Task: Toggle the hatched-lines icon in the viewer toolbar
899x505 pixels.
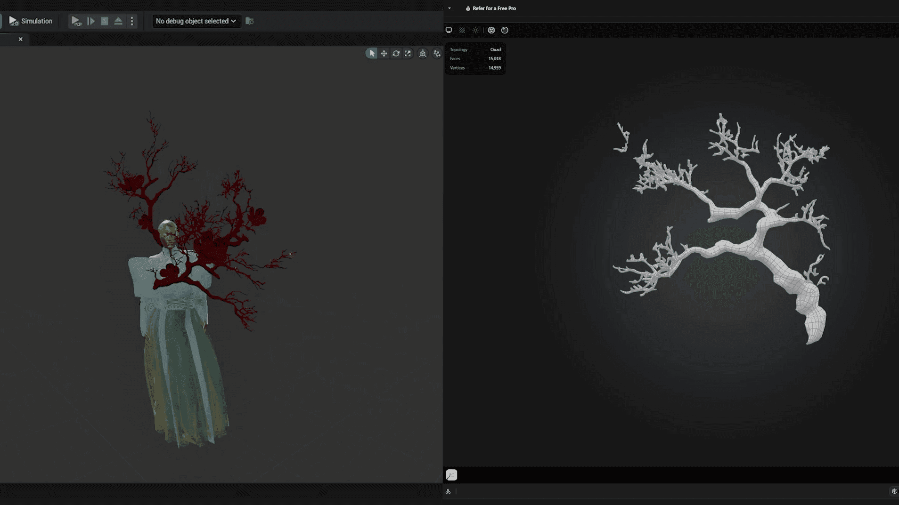Action: [x=462, y=30]
